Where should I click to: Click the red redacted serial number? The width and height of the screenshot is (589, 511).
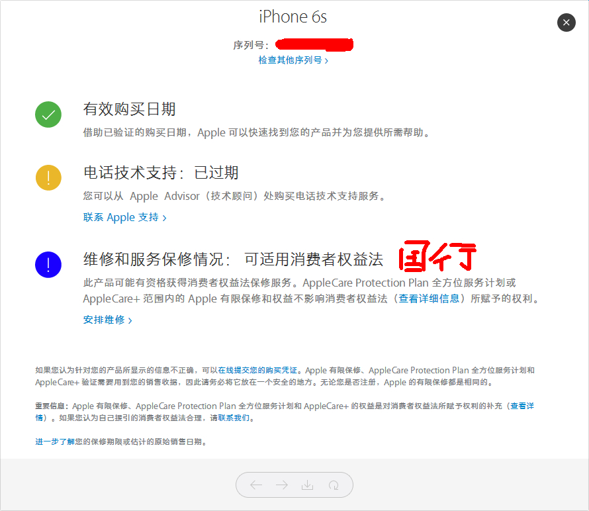click(314, 45)
